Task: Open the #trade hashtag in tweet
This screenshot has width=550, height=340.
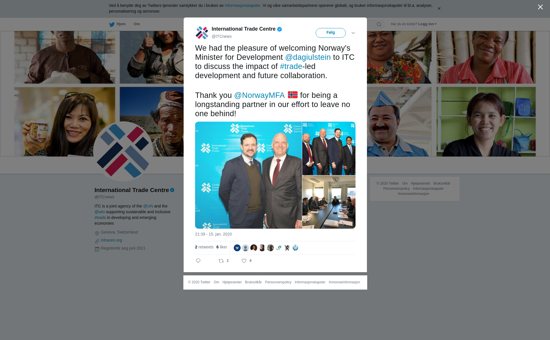Action: point(291,66)
